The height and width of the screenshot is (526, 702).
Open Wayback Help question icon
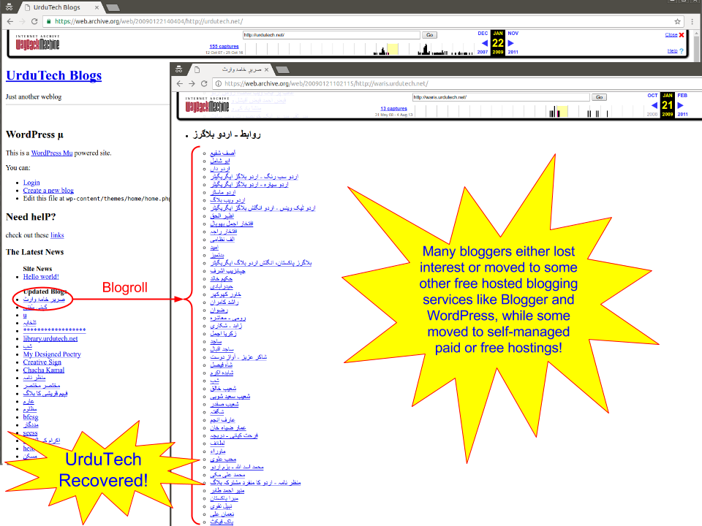(682, 51)
